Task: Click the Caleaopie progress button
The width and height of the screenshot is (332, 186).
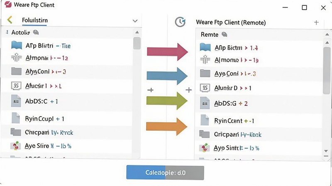Action: tap(165, 173)
